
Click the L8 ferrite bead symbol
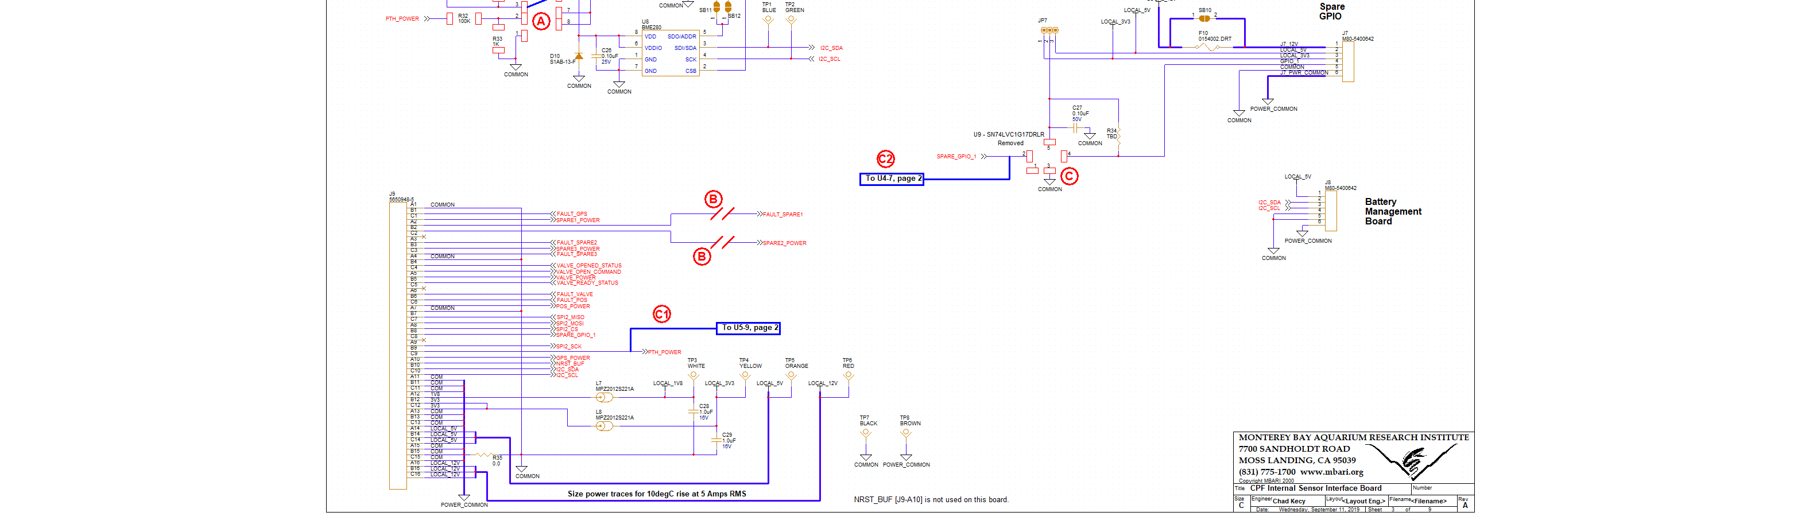click(x=604, y=426)
